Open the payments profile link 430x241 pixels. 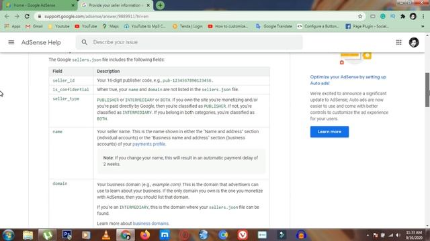pos(148,144)
